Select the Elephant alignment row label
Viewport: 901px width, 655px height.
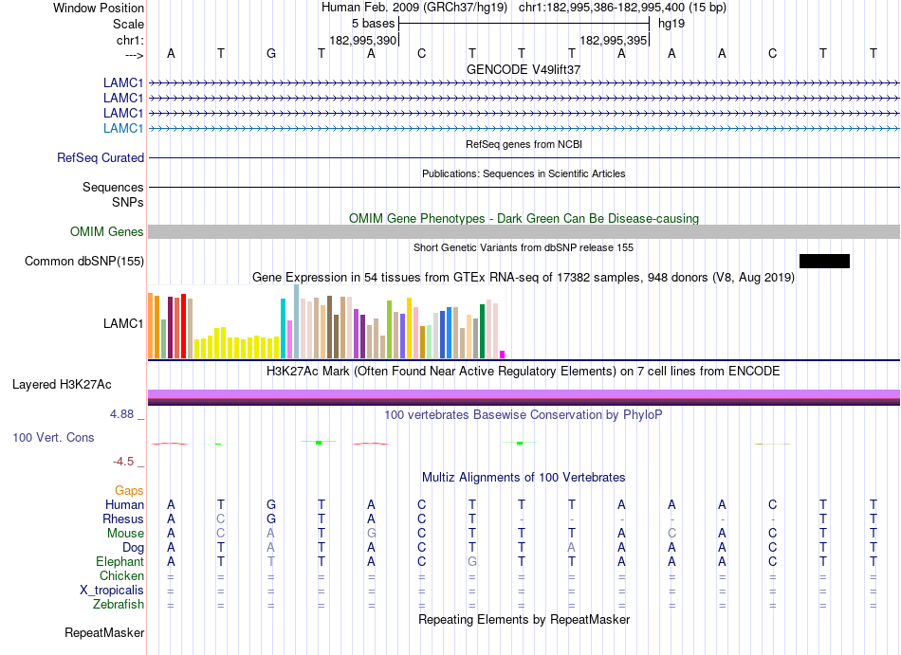click(120, 561)
